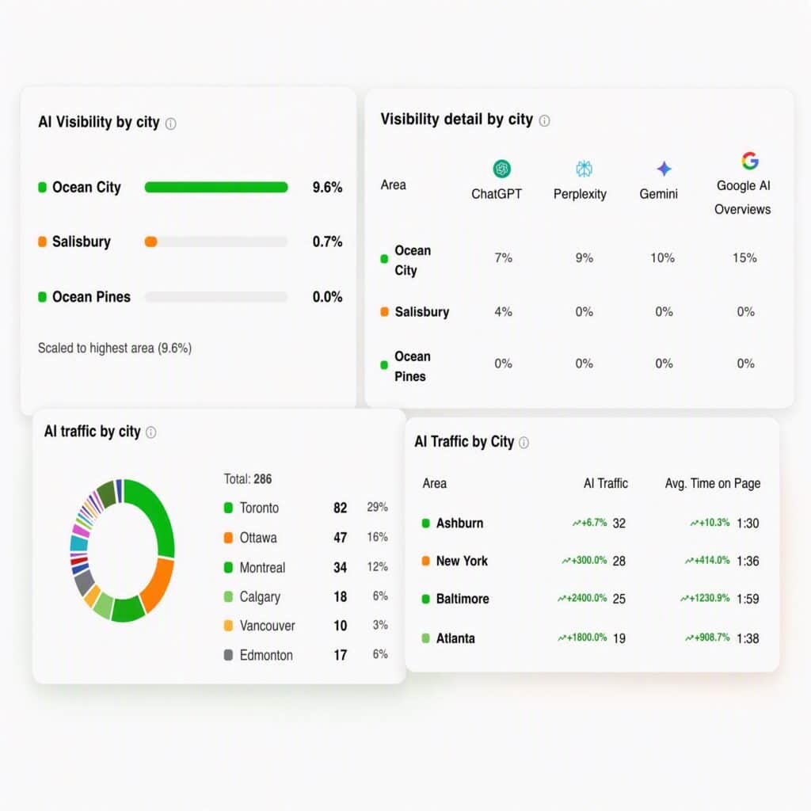Click the gray Edmonton donut segment
This screenshot has height=811, width=811.
coord(84,581)
